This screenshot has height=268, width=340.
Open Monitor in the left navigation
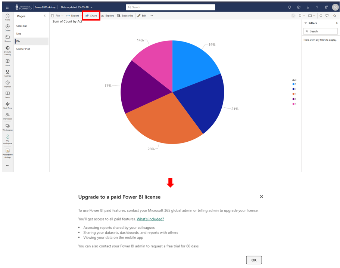tap(7, 84)
